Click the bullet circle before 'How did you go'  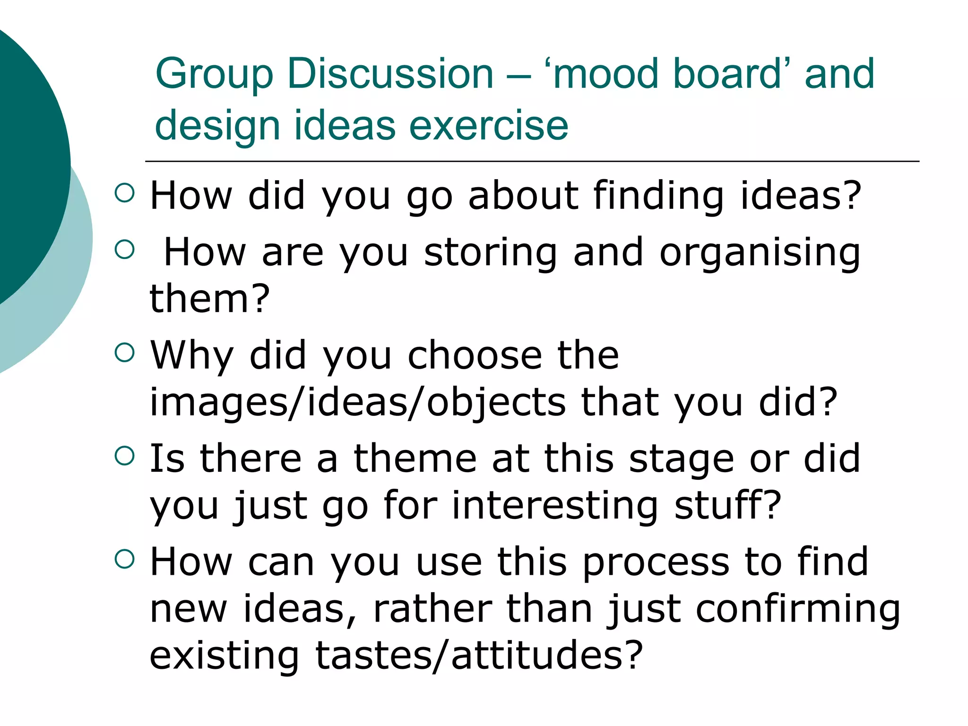click(125, 193)
